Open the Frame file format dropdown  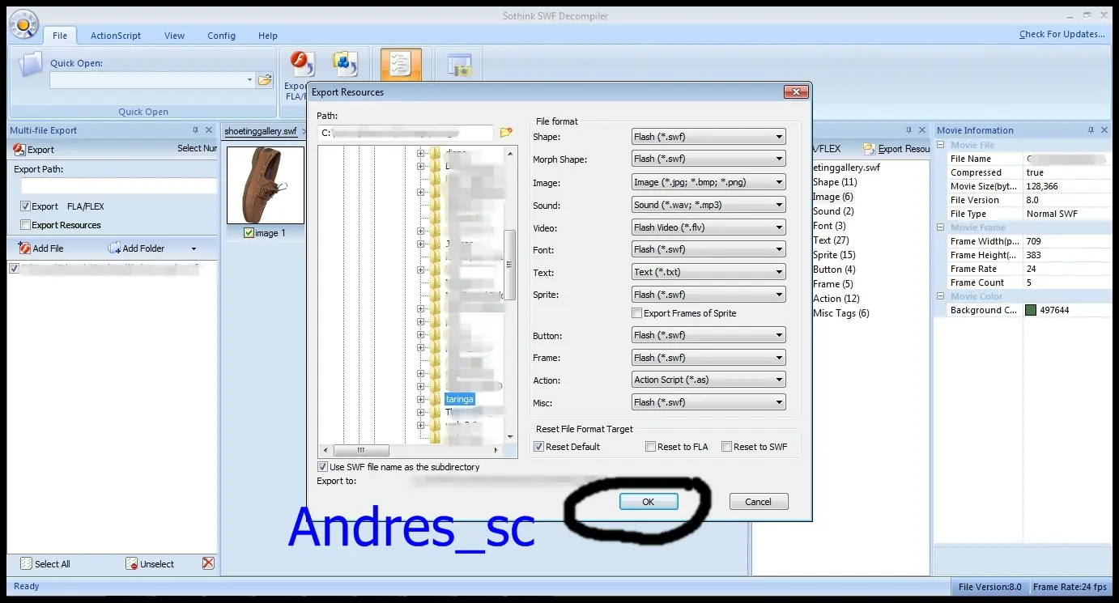point(708,358)
